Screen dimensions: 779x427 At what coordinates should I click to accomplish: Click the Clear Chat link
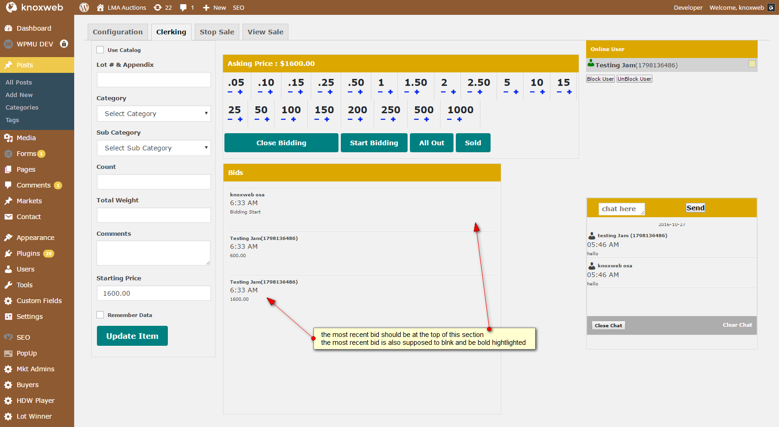pos(737,325)
